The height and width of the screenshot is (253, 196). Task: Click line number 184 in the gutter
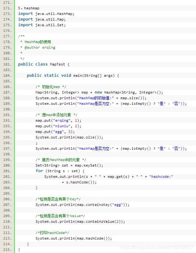point(7,76)
